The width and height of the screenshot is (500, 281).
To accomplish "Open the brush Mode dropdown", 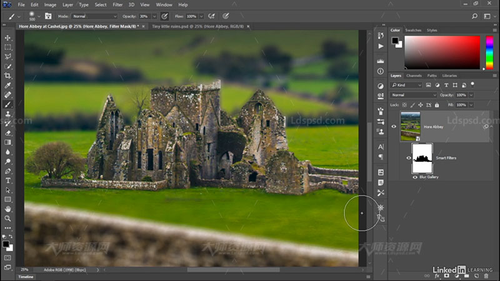I will tap(94, 16).
